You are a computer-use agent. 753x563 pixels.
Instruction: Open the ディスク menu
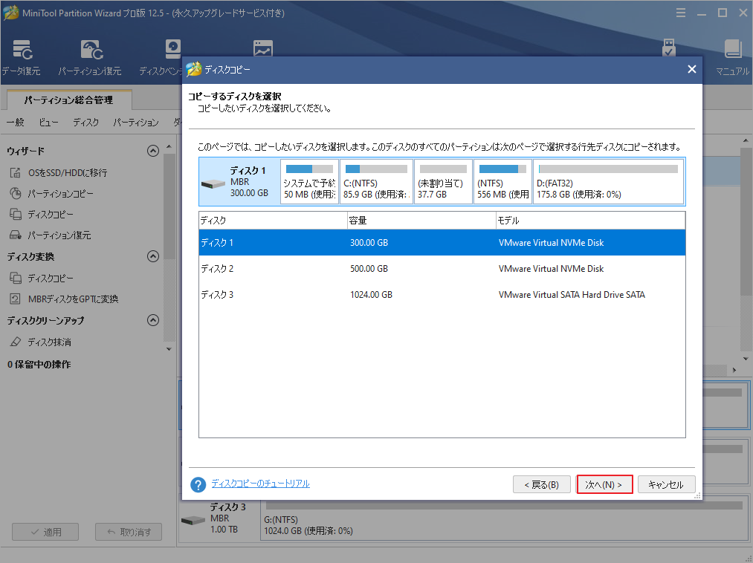pyautogui.click(x=85, y=122)
